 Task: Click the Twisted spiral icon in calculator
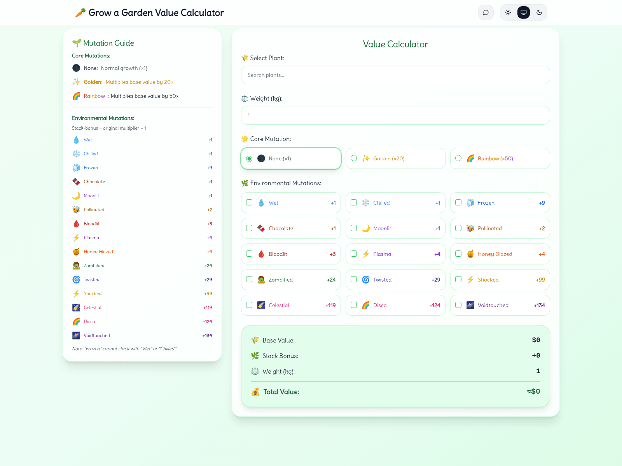pyautogui.click(x=366, y=280)
